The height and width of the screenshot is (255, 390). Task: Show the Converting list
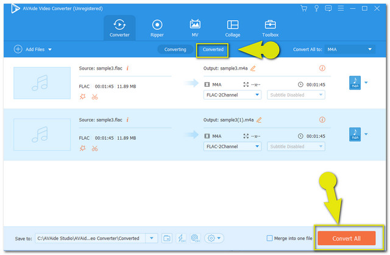pyautogui.click(x=175, y=49)
